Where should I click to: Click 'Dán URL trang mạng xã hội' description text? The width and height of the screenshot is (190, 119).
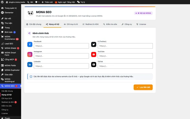54,37
